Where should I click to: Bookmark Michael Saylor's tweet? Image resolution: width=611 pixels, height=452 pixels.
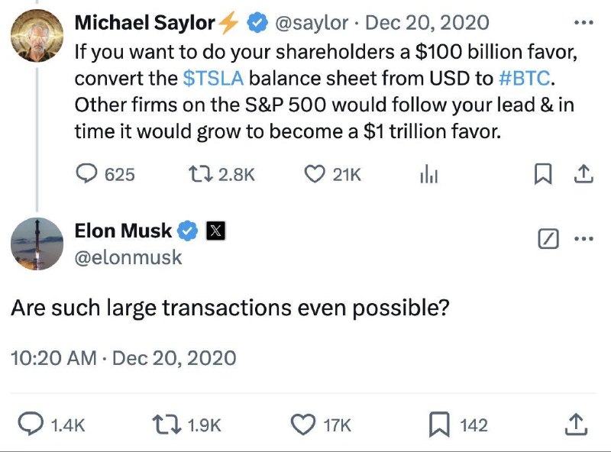click(x=543, y=174)
